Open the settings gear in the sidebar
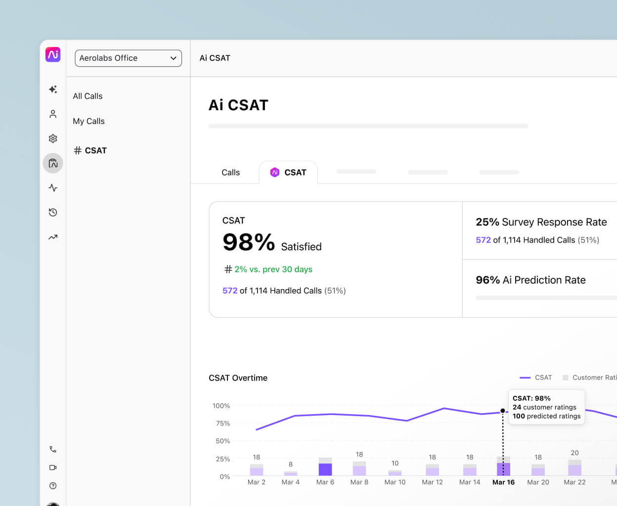This screenshot has width=617, height=506. coord(53,138)
